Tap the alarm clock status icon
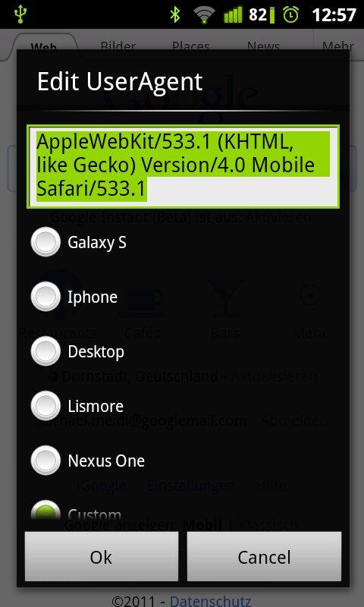364x607 pixels. coord(290,14)
